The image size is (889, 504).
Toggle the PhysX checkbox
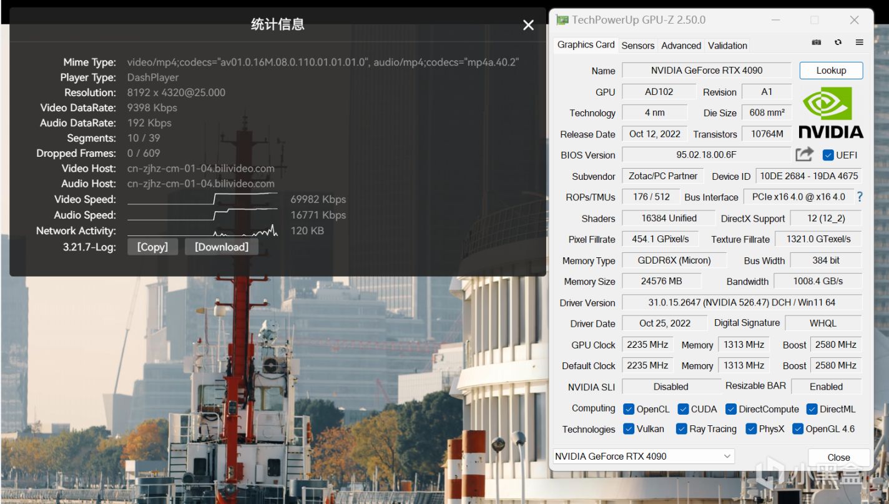tap(751, 429)
